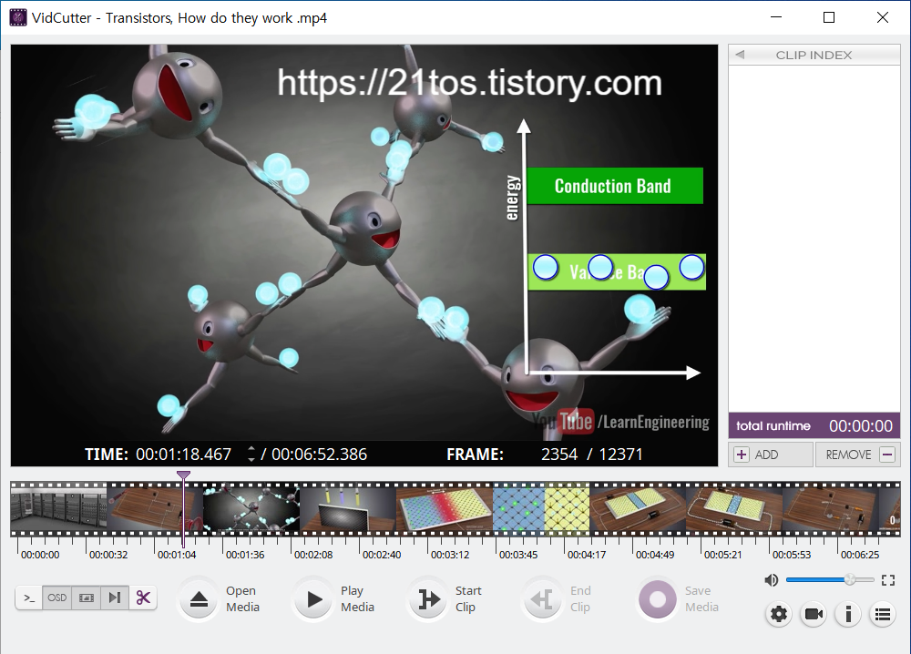The width and height of the screenshot is (911, 654).
Task: Mute audio with the speaker icon
Action: pos(772,579)
